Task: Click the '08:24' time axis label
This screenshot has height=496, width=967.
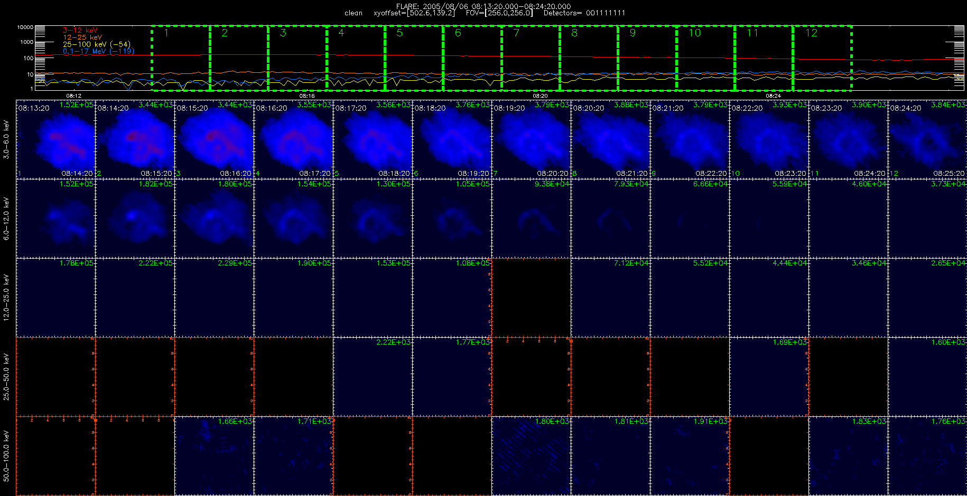Action: coord(773,96)
